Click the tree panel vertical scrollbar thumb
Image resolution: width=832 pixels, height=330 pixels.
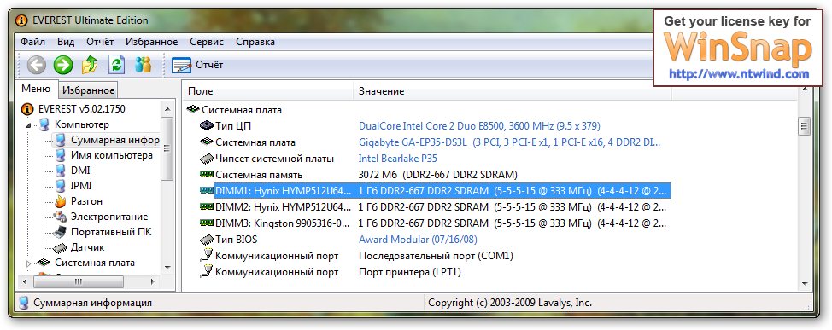click(x=167, y=149)
